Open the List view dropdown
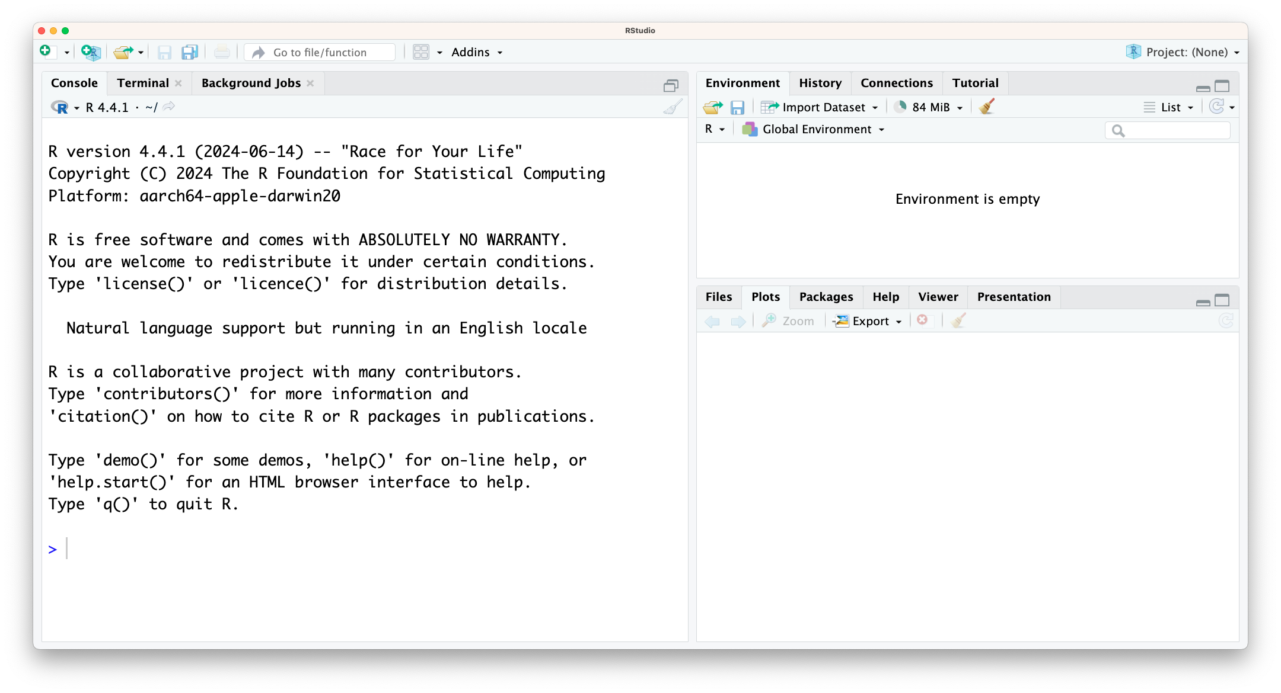The image size is (1281, 693). [1168, 107]
